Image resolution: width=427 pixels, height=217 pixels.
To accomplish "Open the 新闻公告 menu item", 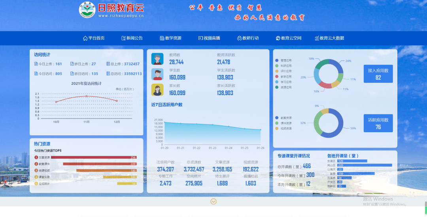I will (132, 38).
